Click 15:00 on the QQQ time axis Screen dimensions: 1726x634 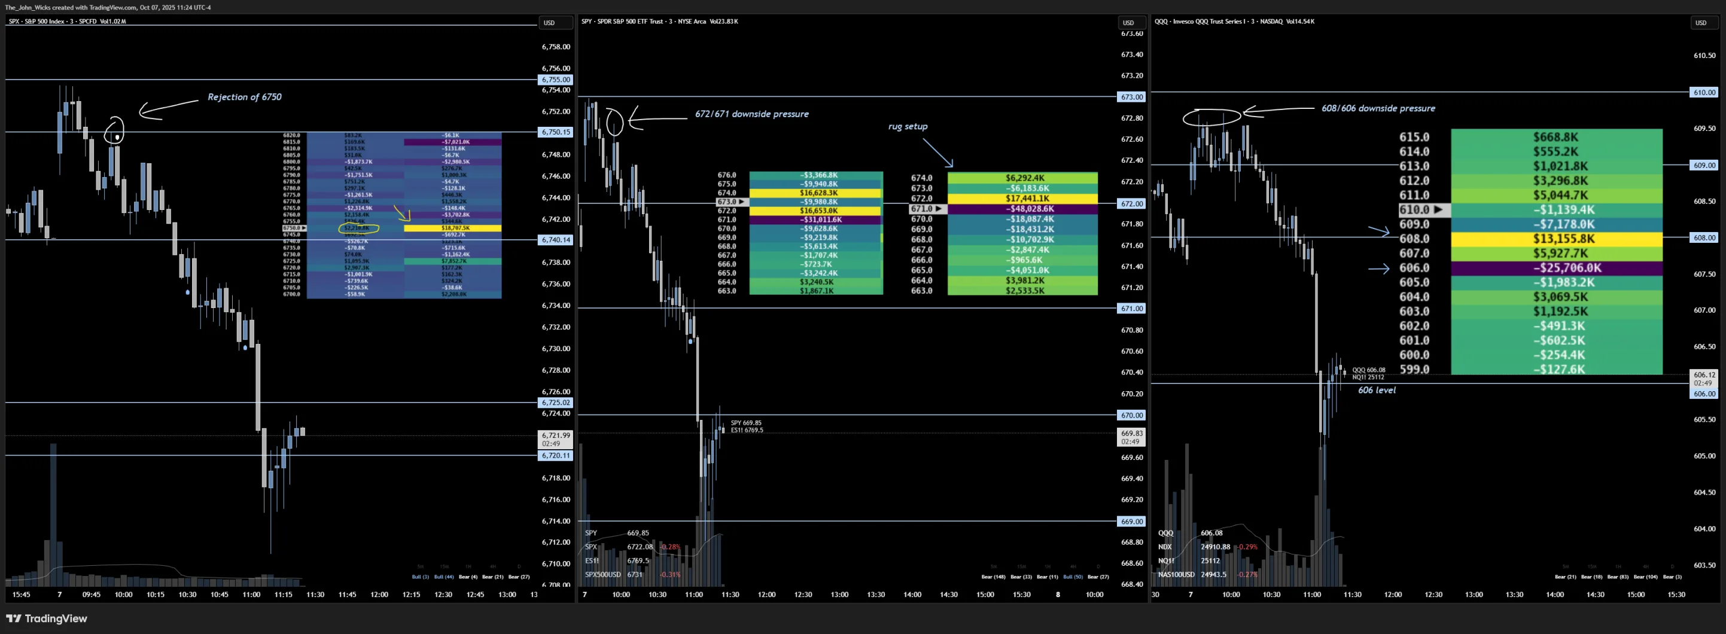pos(1636,595)
